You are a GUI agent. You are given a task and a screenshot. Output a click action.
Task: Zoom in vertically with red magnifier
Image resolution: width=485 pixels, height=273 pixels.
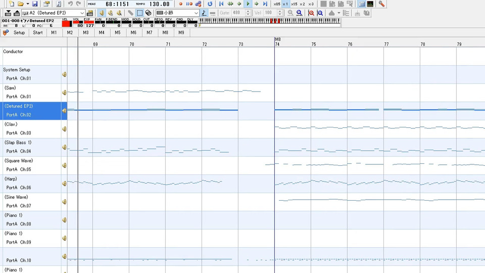pyautogui.click(x=311, y=13)
